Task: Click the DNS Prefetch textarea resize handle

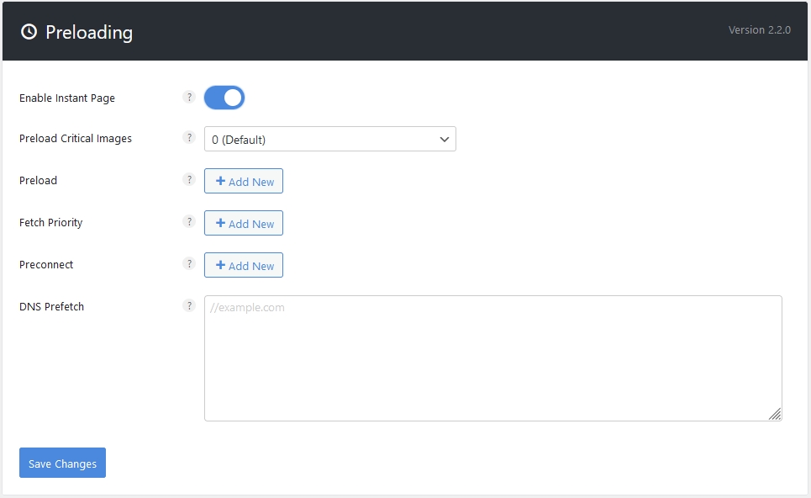Action: (775, 414)
